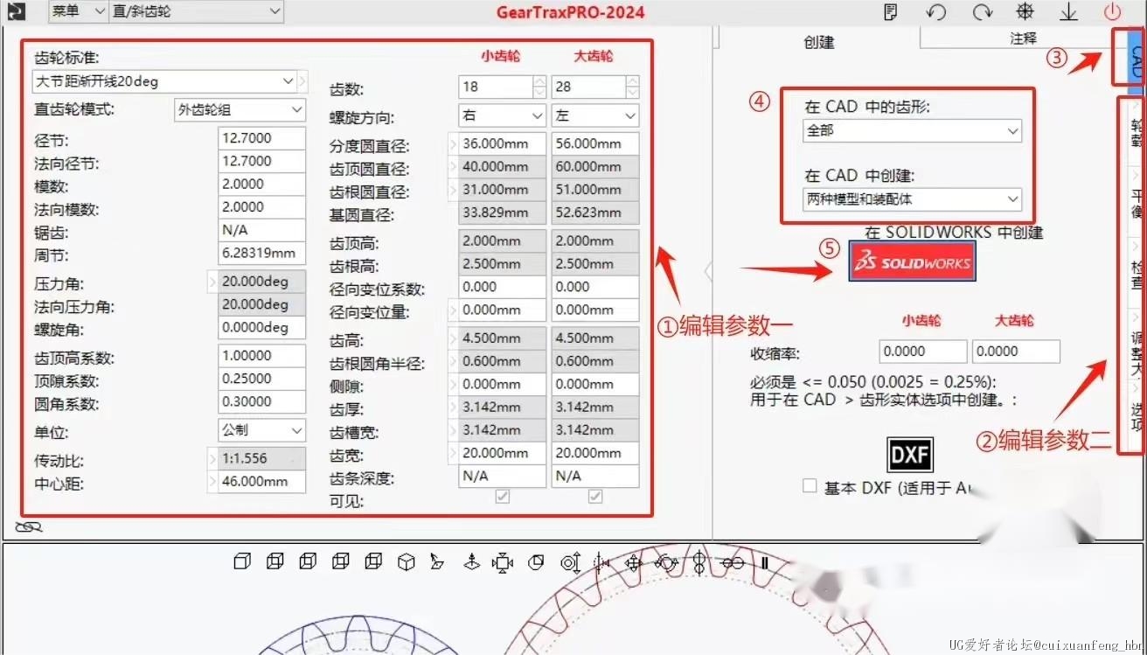The height and width of the screenshot is (655, 1147).
Task: Click the hex nut with vertical arrow icon
Action: tap(571, 562)
